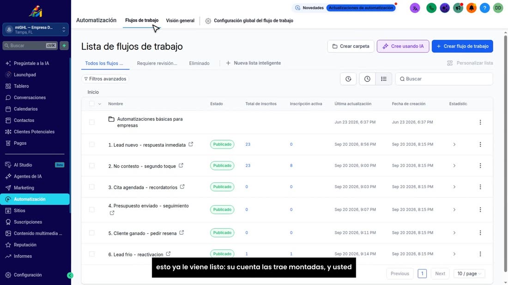Expand statistics chevron for Cliente ganado row
The height and width of the screenshot is (285, 508).
click(x=454, y=233)
